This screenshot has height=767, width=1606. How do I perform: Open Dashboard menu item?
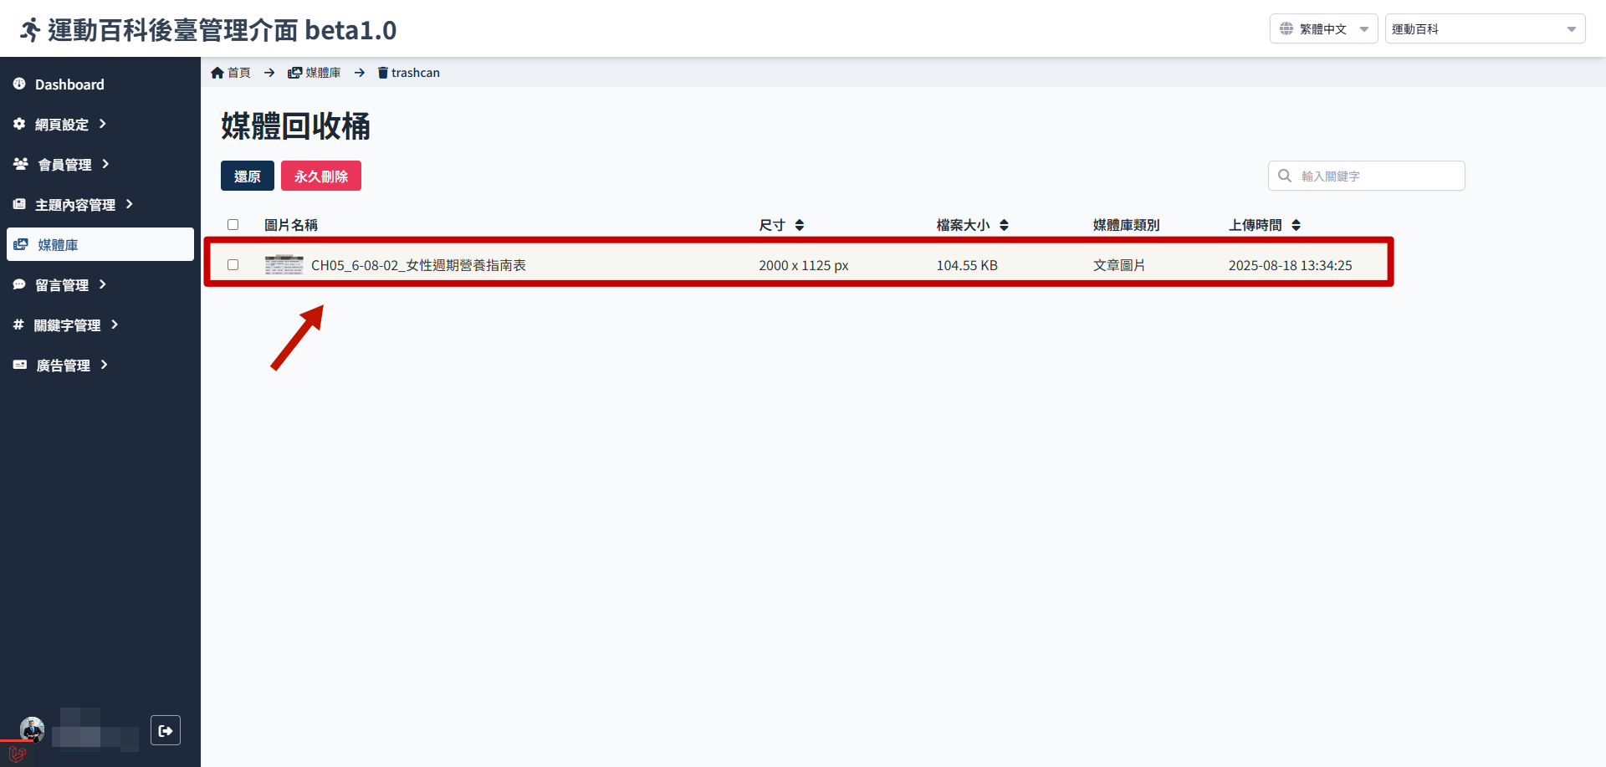[x=100, y=84]
